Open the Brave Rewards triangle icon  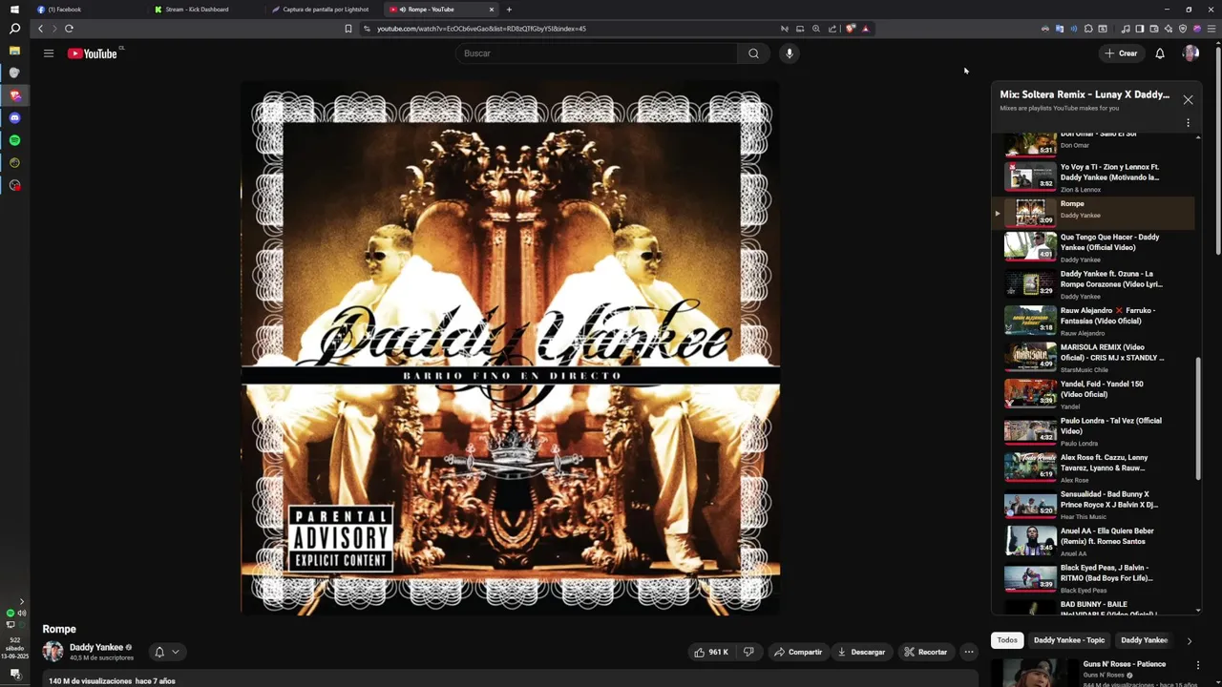coord(866,29)
